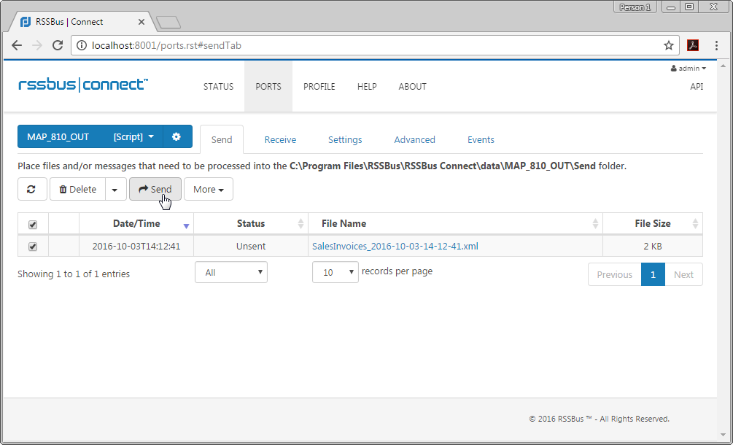Image resolution: width=733 pixels, height=445 pixels.
Task: Sort by the File Size column header
Action: (653, 223)
